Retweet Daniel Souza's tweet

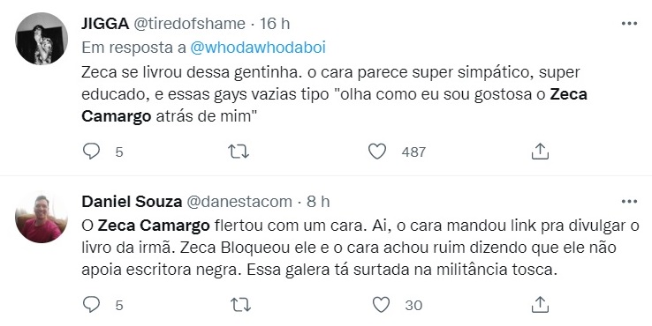click(239, 305)
